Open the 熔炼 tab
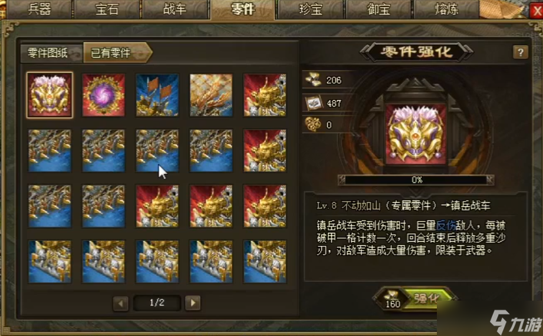The width and height of the screenshot is (543, 336). click(x=446, y=9)
